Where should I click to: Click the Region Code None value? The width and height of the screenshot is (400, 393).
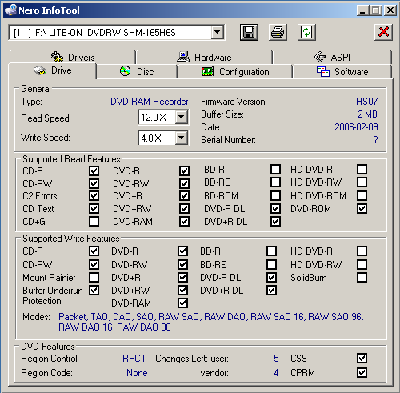click(137, 373)
